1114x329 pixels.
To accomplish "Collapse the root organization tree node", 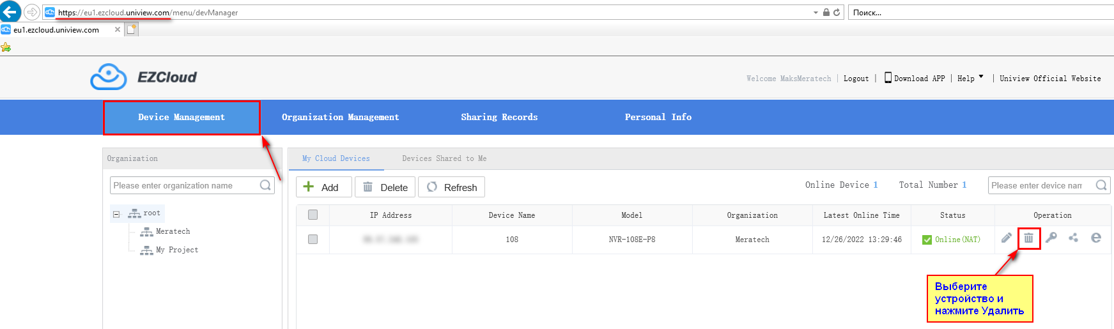I will 116,214.
